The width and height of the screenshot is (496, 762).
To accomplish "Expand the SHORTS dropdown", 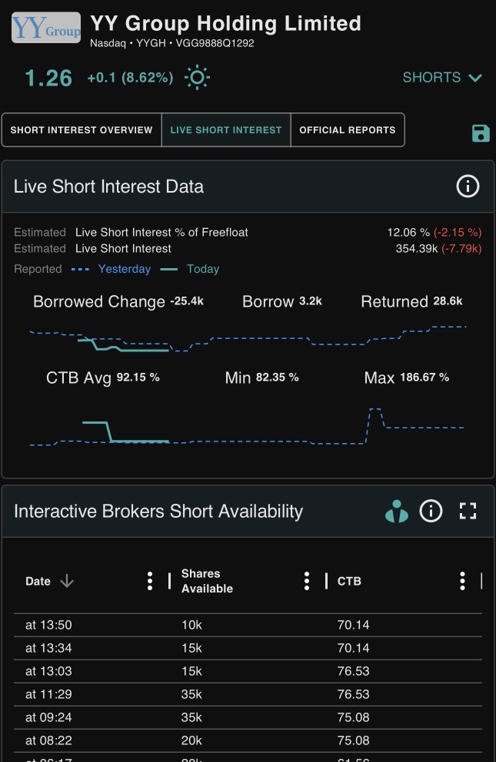I will [x=442, y=77].
